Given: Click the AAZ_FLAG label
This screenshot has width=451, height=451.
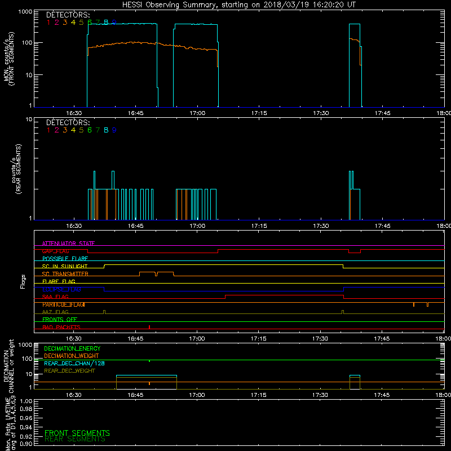Looking at the screenshot, I should [55, 312].
